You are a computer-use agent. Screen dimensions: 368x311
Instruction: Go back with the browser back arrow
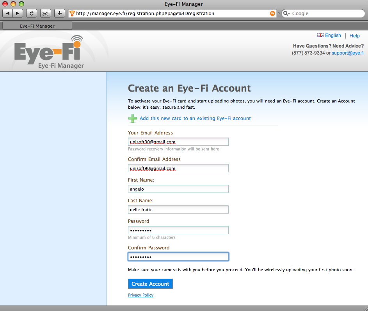coord(7,13)
